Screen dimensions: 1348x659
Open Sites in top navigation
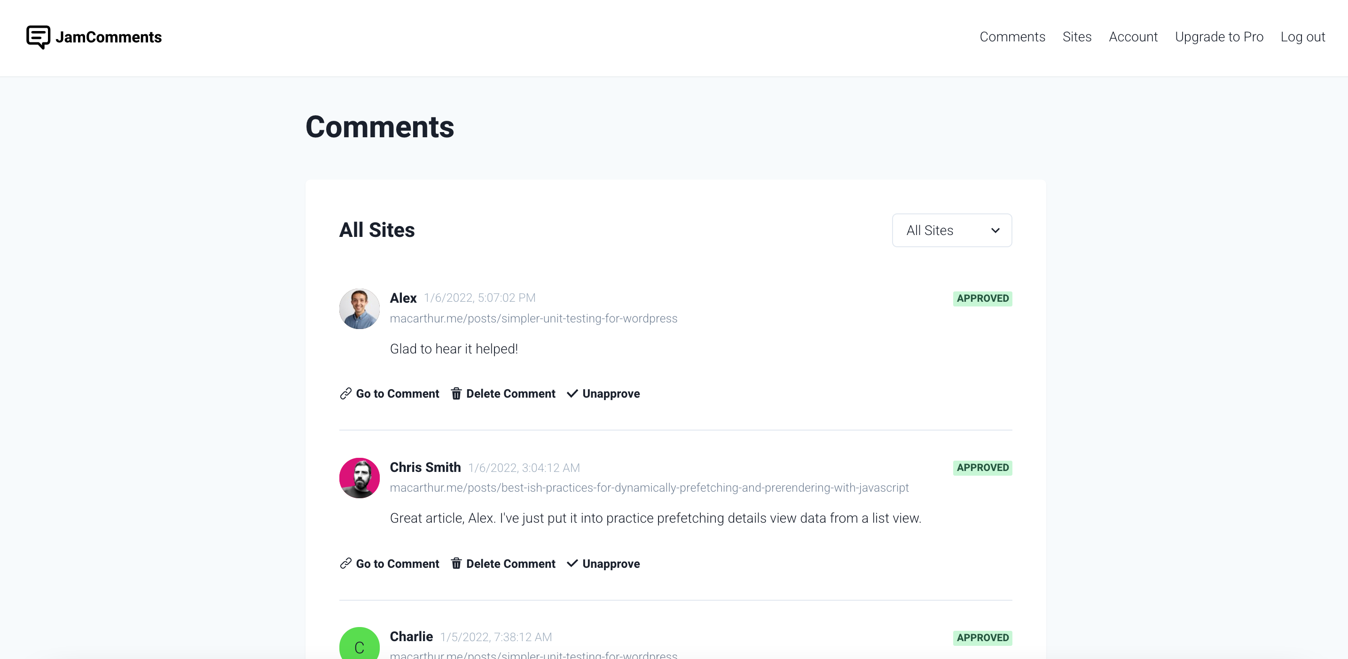(1076, 37)
